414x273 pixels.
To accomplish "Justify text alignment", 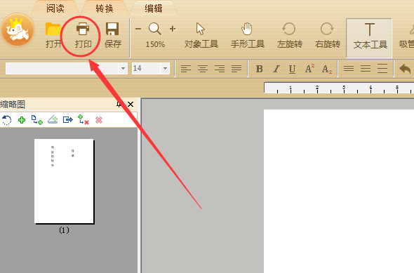I will 236,69.
